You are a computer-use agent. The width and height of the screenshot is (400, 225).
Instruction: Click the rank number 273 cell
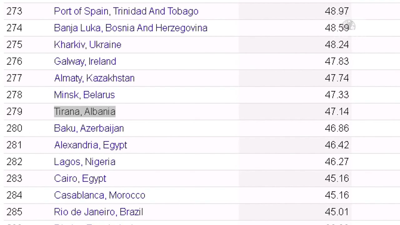(14, 11)
